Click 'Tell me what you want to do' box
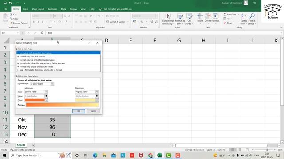The image size is (284, 159). [x=115, y=9]
